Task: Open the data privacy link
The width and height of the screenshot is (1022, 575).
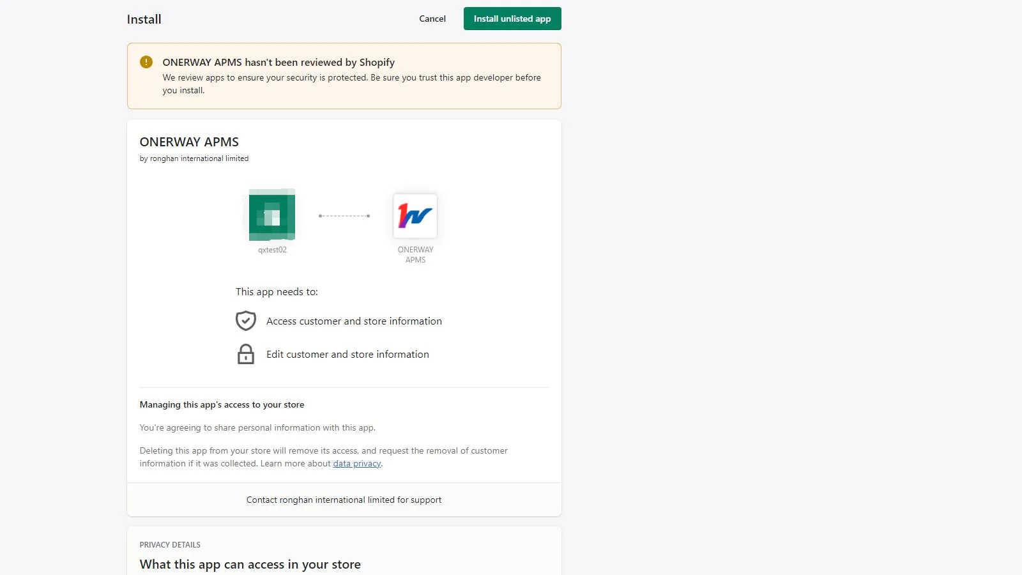Action: coord(356,463)
